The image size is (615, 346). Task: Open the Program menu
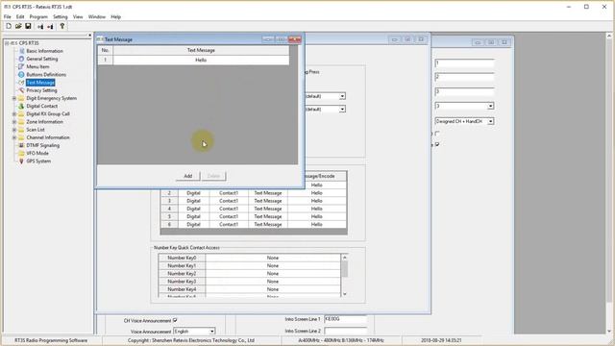coord(38,17)
